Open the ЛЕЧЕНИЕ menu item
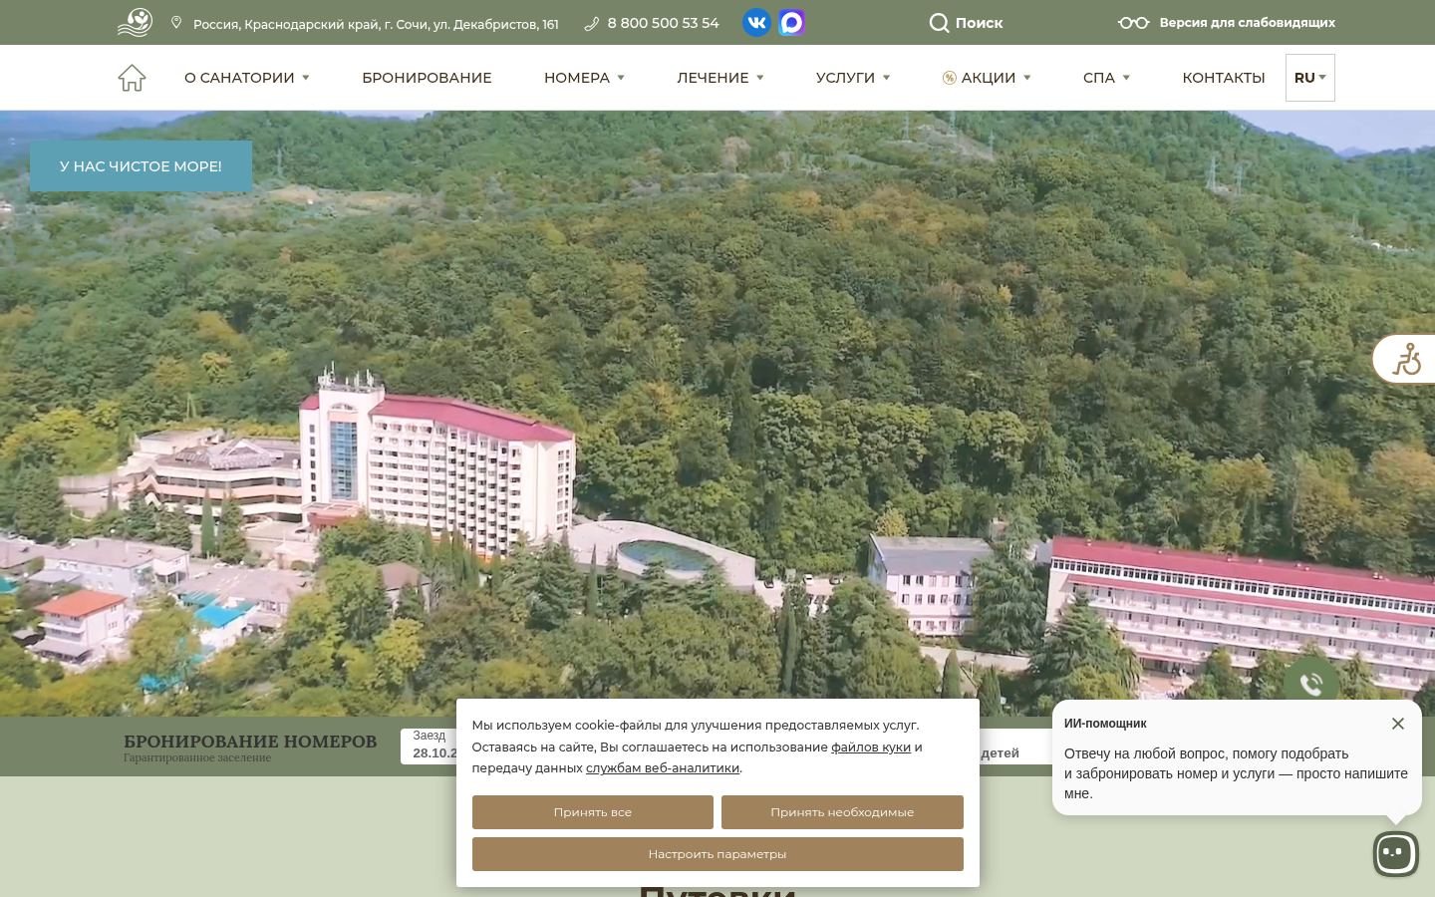1435x897 pixels. coord(713,78)
